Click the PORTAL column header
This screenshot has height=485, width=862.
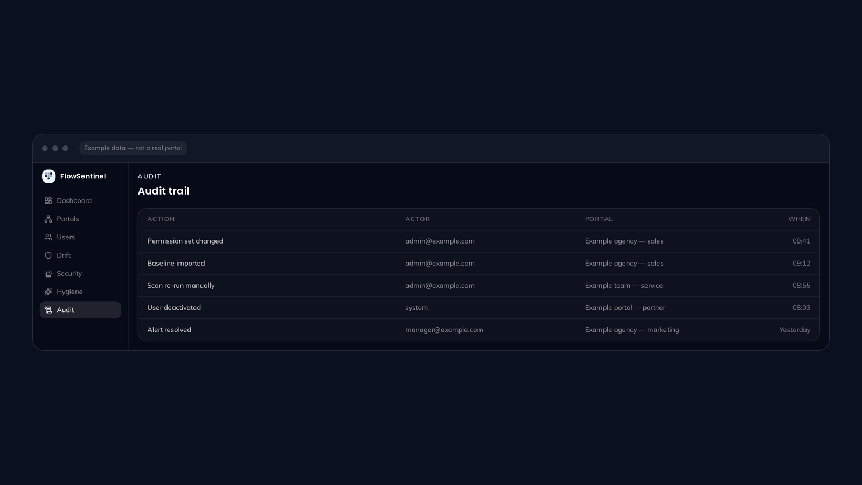click(x=599, y=219)
